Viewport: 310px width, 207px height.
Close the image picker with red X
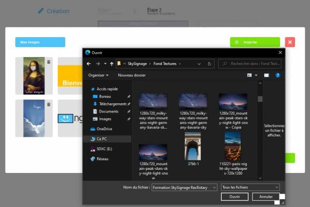click(x=290, y=42)
